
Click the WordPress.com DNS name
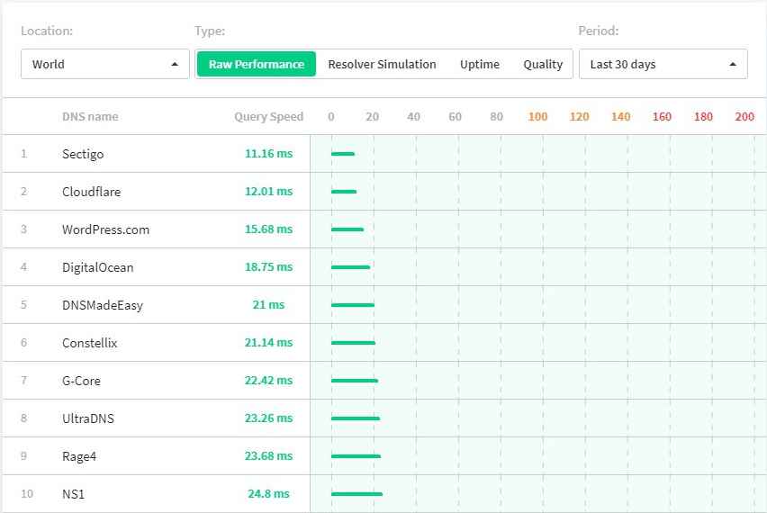[x=105, y=229]
